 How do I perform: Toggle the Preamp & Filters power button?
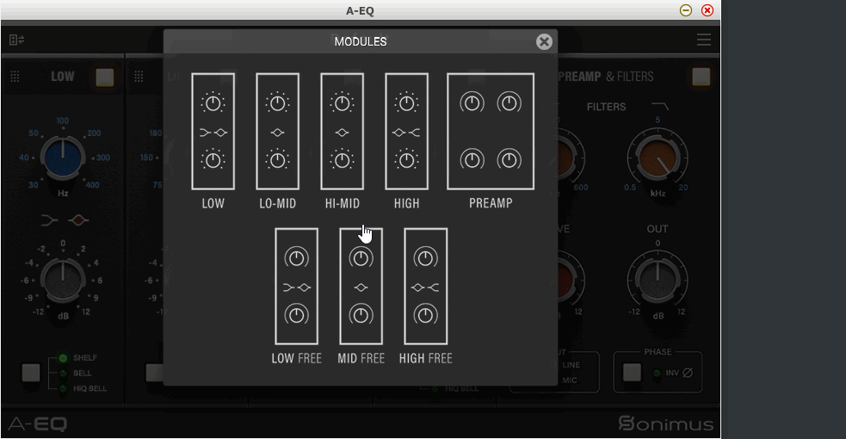point(701,77)
